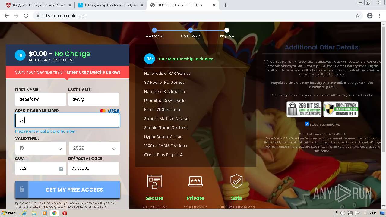Show hidden system tray icons
Image resolution: width=386 pixels, height=217 pixels.
(x=337, y=213)
